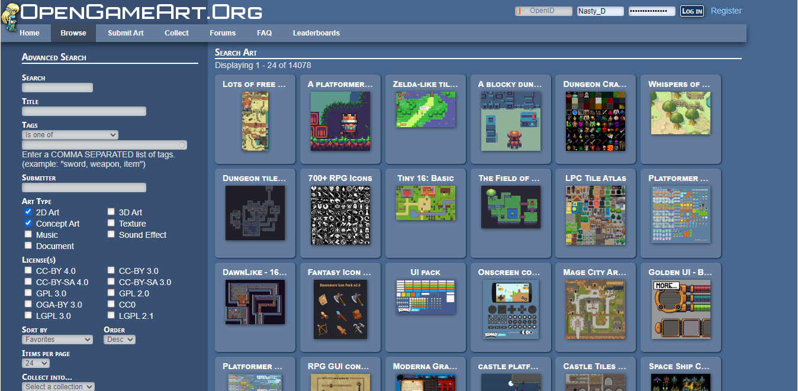Click the username field containing Nasty_D
The height and width of the screenshot is (391, 798).
[x=600, y=11]
